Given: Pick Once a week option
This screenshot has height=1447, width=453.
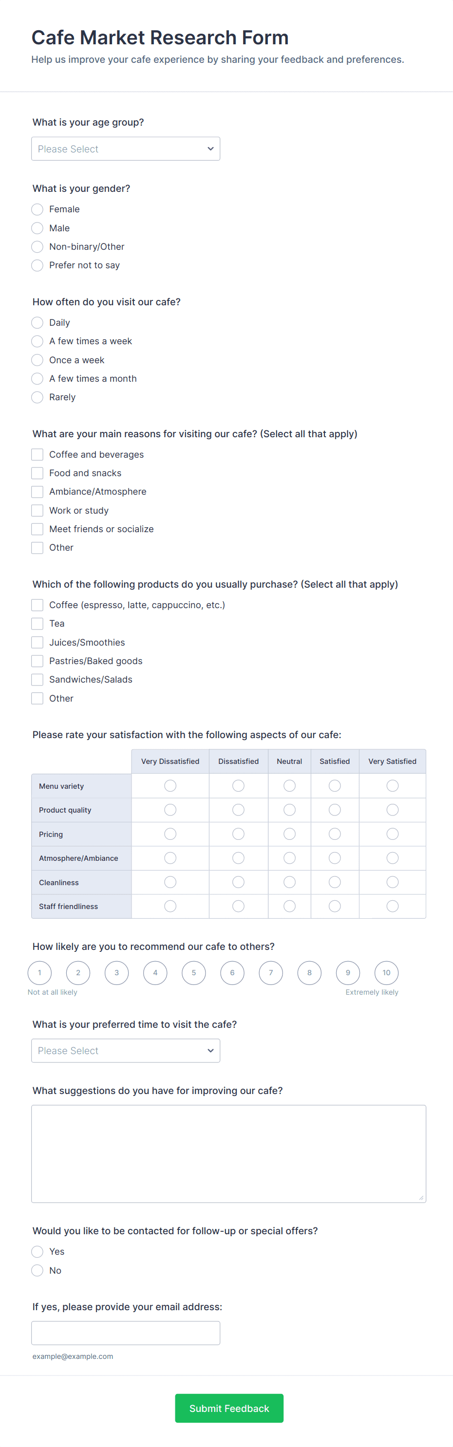Looking at the screenshot, I should pyautogui.click(x=37, y=360).
